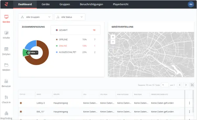This screenshot has width=197, height=120.
Task: Open the Medien sidebar section
Action: pyautogui.click(x=6, y=67)
